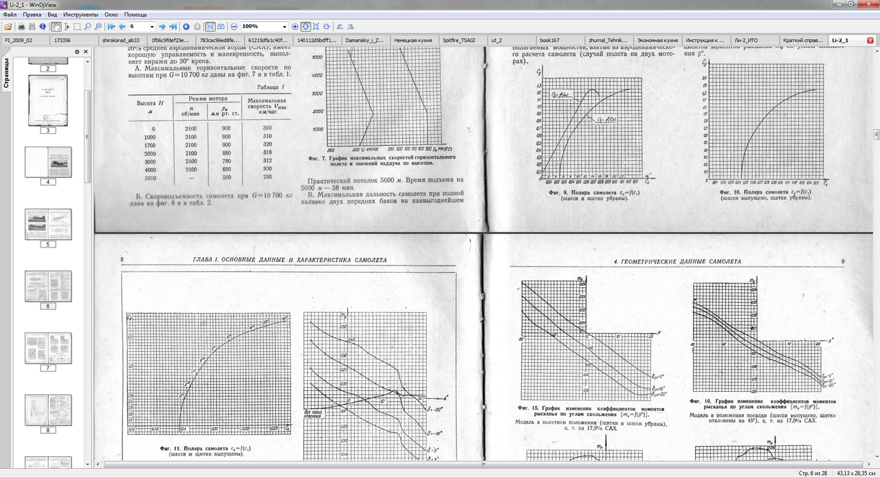Image resolution: width=880 pixels, height=477 pixels.
Task: Switch to the Краткий справ... tab
Action: tap(803, 41)
